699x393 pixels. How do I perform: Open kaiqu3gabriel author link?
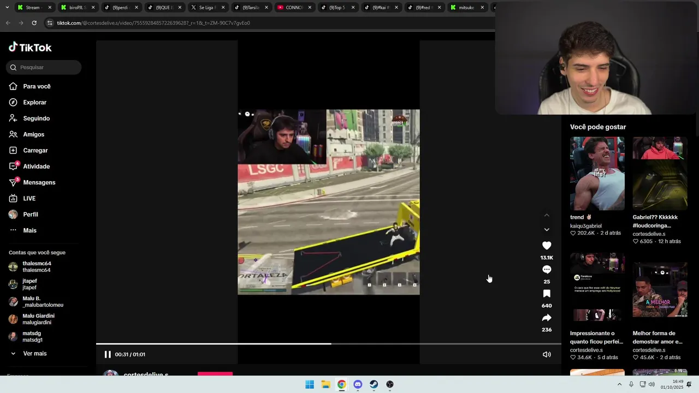[x=586, y=226]
